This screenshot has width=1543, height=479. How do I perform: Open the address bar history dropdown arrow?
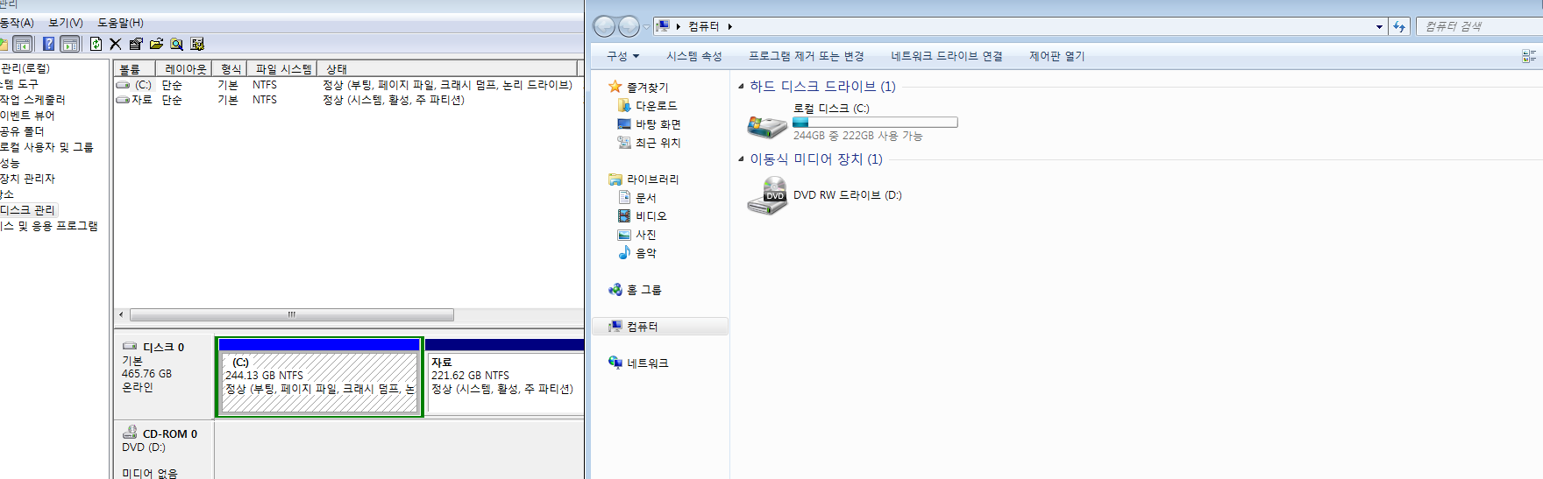click(1379, 27)
